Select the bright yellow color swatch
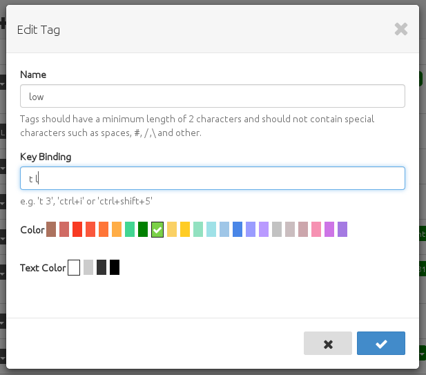This screenshot has width=426, height=375. pyautogui.click(x=185, y=229)
